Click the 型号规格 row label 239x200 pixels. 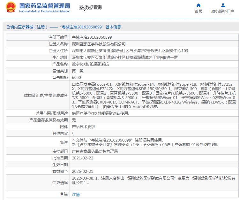point(60,78)
